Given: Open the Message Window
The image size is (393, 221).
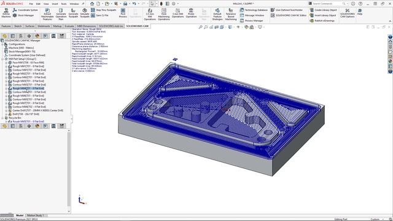Looking at the screenshot, I should tap(252, 15).
